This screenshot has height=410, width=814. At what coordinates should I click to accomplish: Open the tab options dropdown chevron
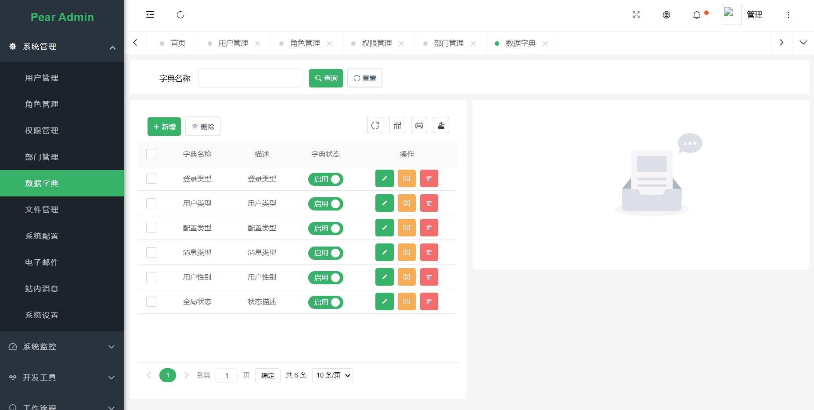803,43
